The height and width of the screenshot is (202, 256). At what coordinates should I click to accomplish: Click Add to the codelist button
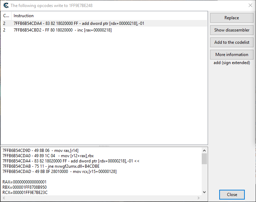[232, 42]
